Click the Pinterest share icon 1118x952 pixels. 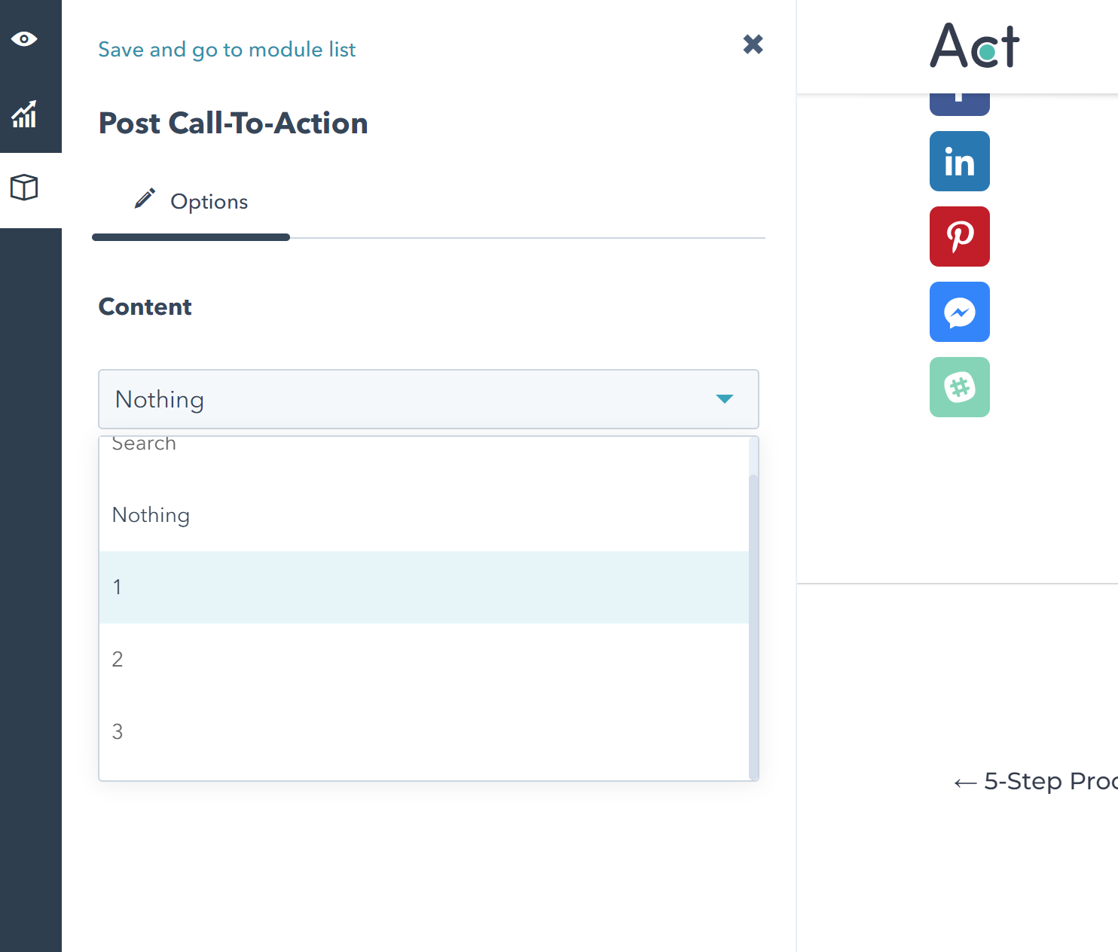pos(959,236)
